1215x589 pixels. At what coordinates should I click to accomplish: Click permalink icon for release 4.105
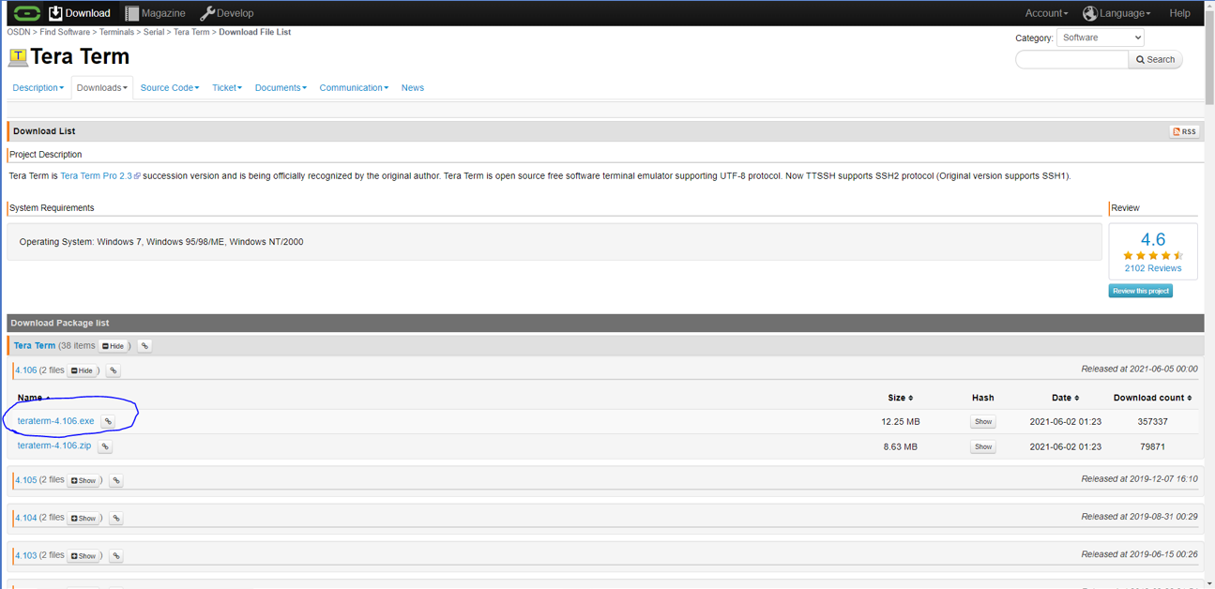click(x=116, y=480)
